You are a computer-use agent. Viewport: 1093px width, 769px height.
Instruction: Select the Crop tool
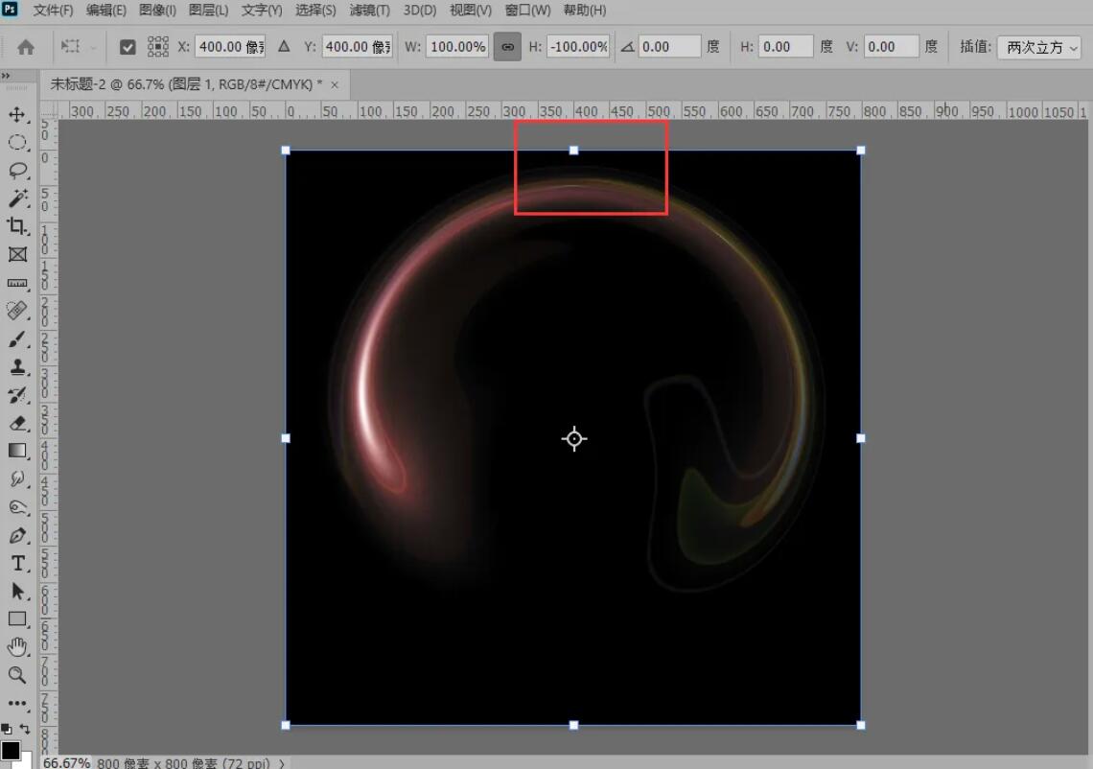coord(17,227)
